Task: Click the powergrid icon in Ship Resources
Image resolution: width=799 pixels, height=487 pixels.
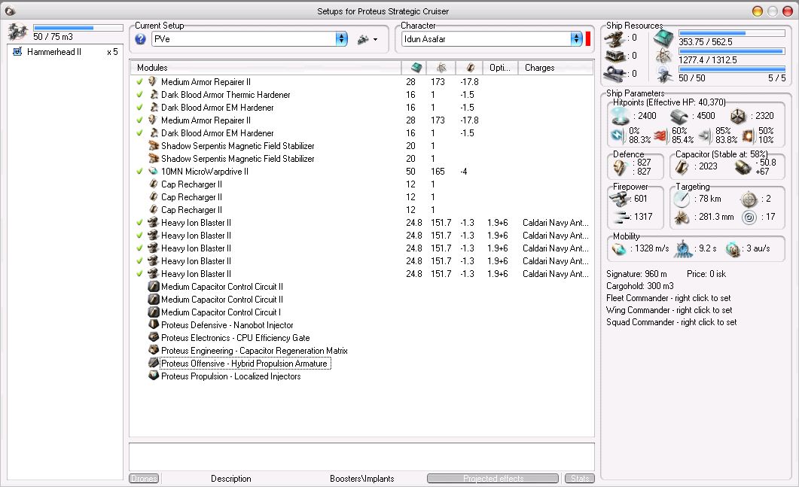Action: point(664,56)
